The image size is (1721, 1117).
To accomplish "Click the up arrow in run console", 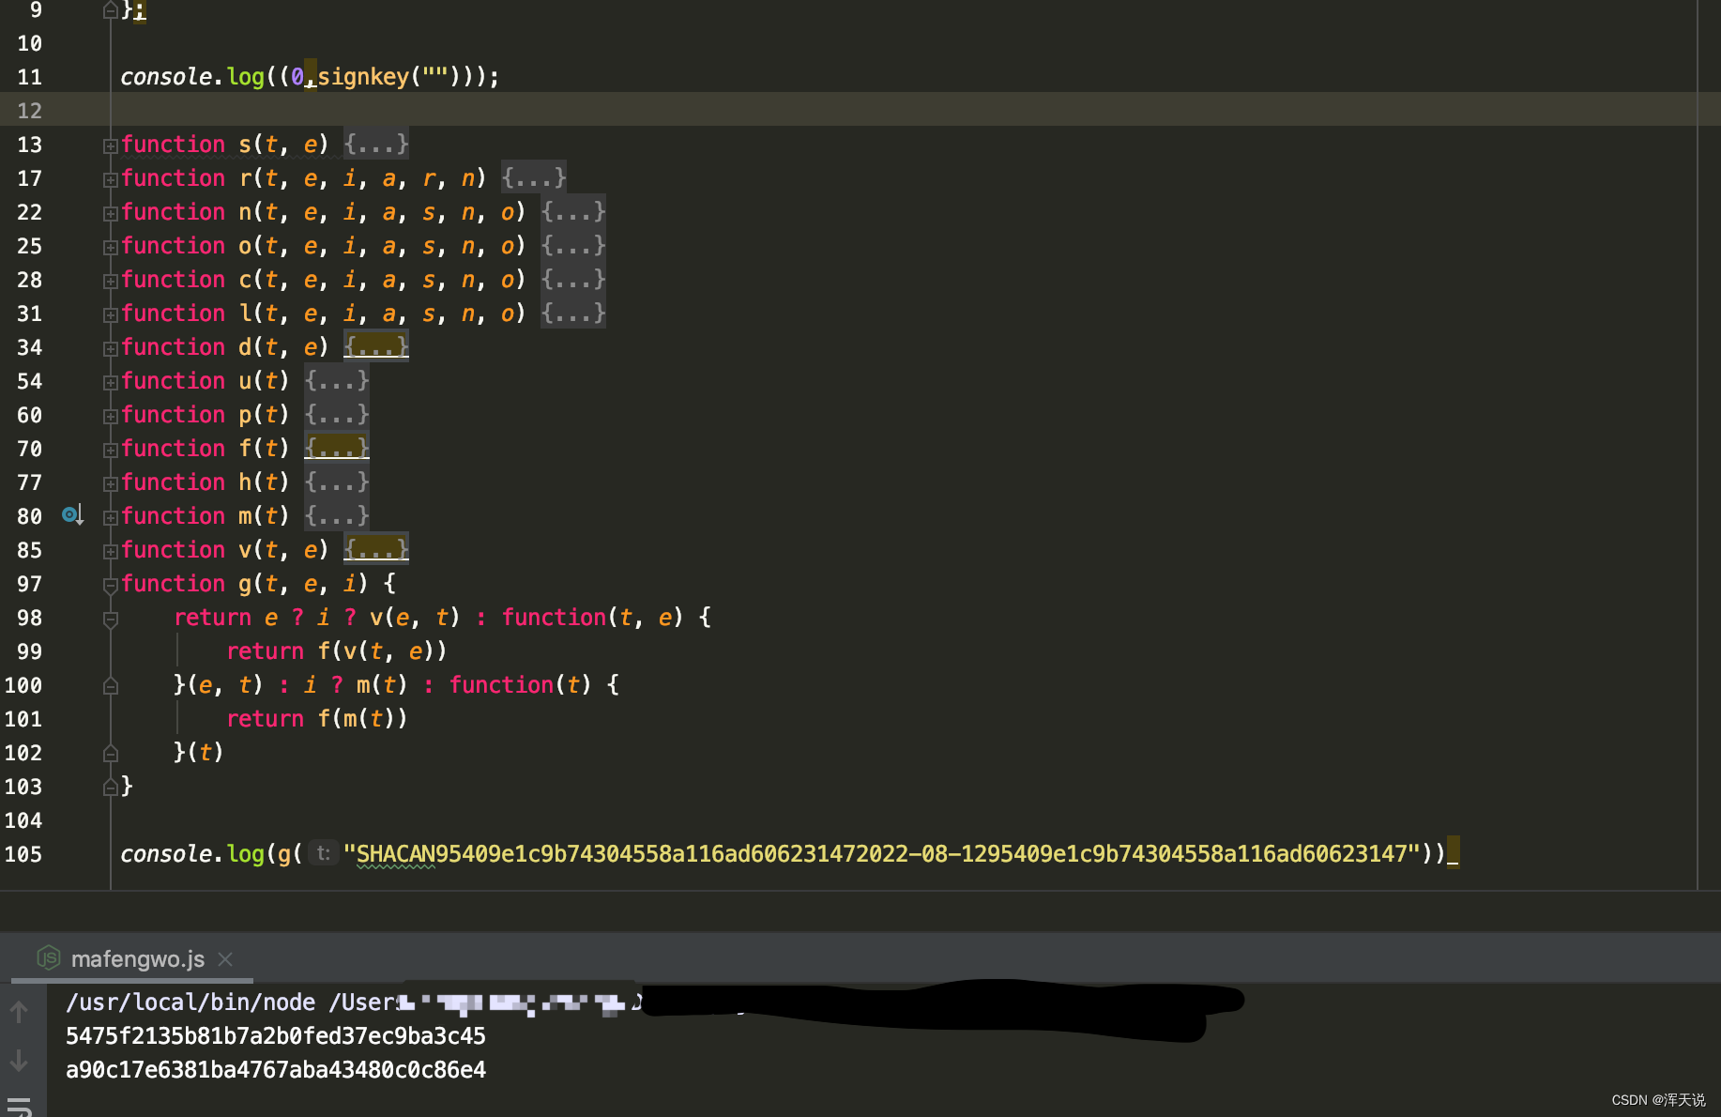I will (19, 1012).
